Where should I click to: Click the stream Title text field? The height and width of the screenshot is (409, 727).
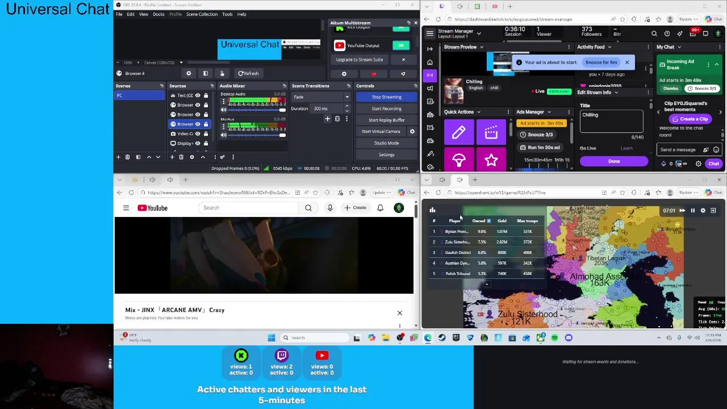(x=611, y=121)
